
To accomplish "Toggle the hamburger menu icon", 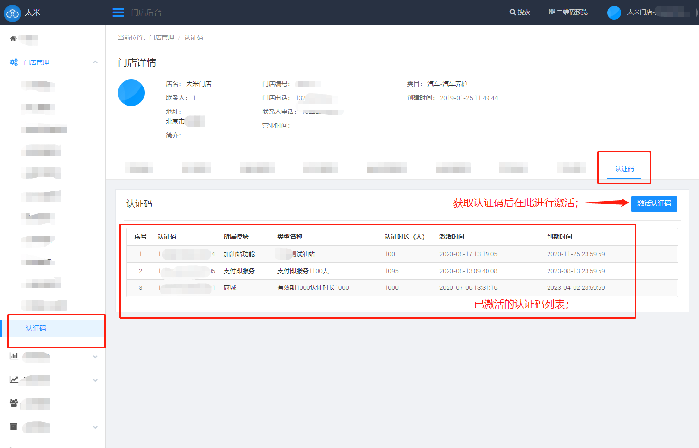I will click(118, 12).
